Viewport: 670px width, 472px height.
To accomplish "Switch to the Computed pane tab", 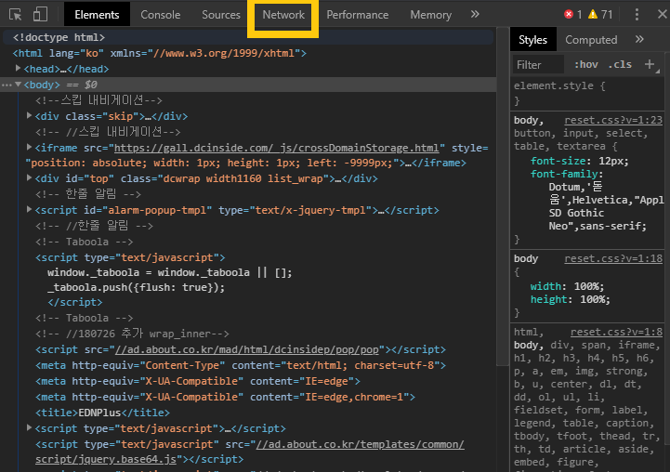I will [x=591, y=40].
